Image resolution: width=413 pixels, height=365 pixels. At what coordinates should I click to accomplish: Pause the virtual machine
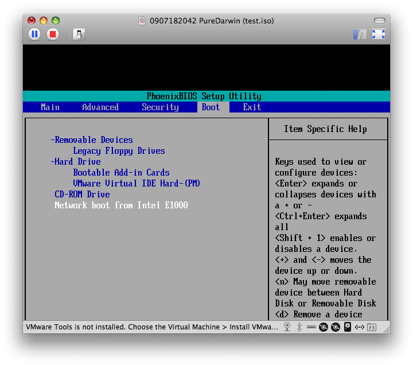34,34
